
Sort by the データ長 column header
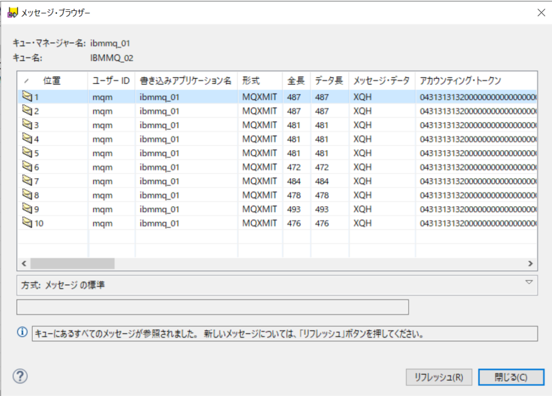pos(329,81)
